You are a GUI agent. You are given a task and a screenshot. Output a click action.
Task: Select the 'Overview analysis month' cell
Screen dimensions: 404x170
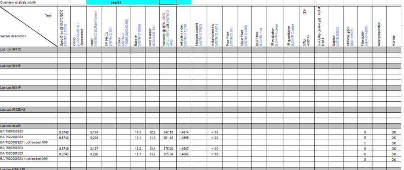click(29, 2)
